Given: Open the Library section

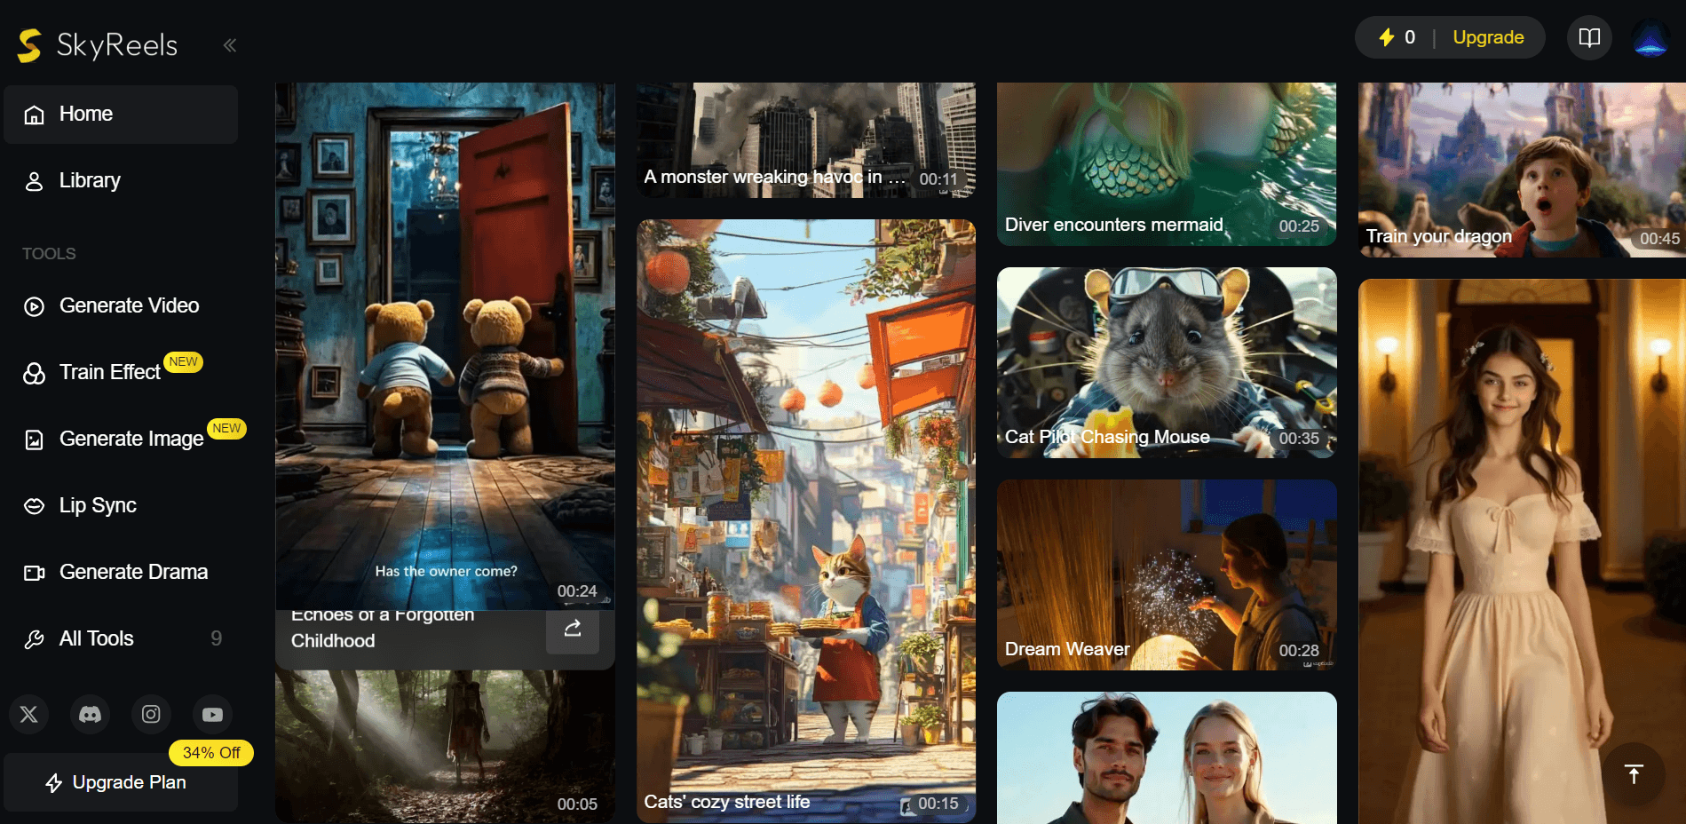Looking at the screenshot, I should 121,180.
